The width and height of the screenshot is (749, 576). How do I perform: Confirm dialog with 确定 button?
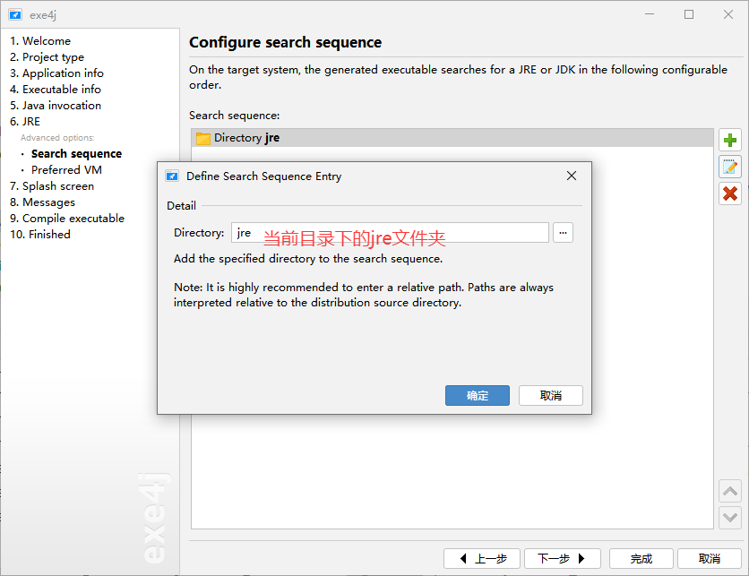[x=478, y=395]
